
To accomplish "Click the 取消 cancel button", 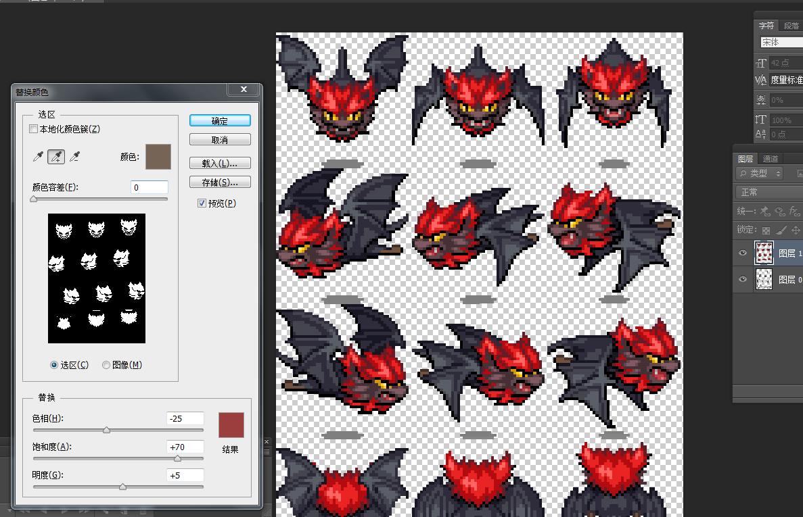I will 220,140.
